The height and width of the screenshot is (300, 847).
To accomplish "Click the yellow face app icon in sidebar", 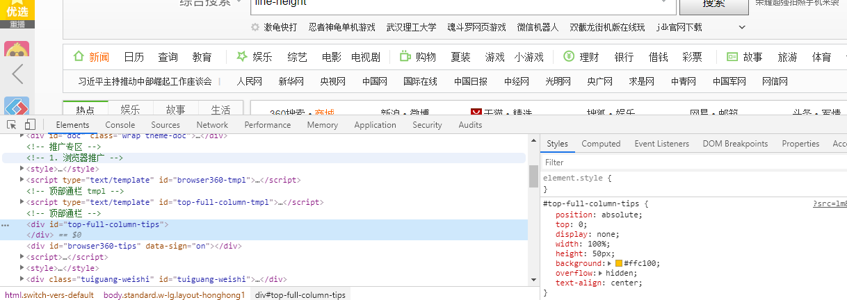I will (17, 50).
